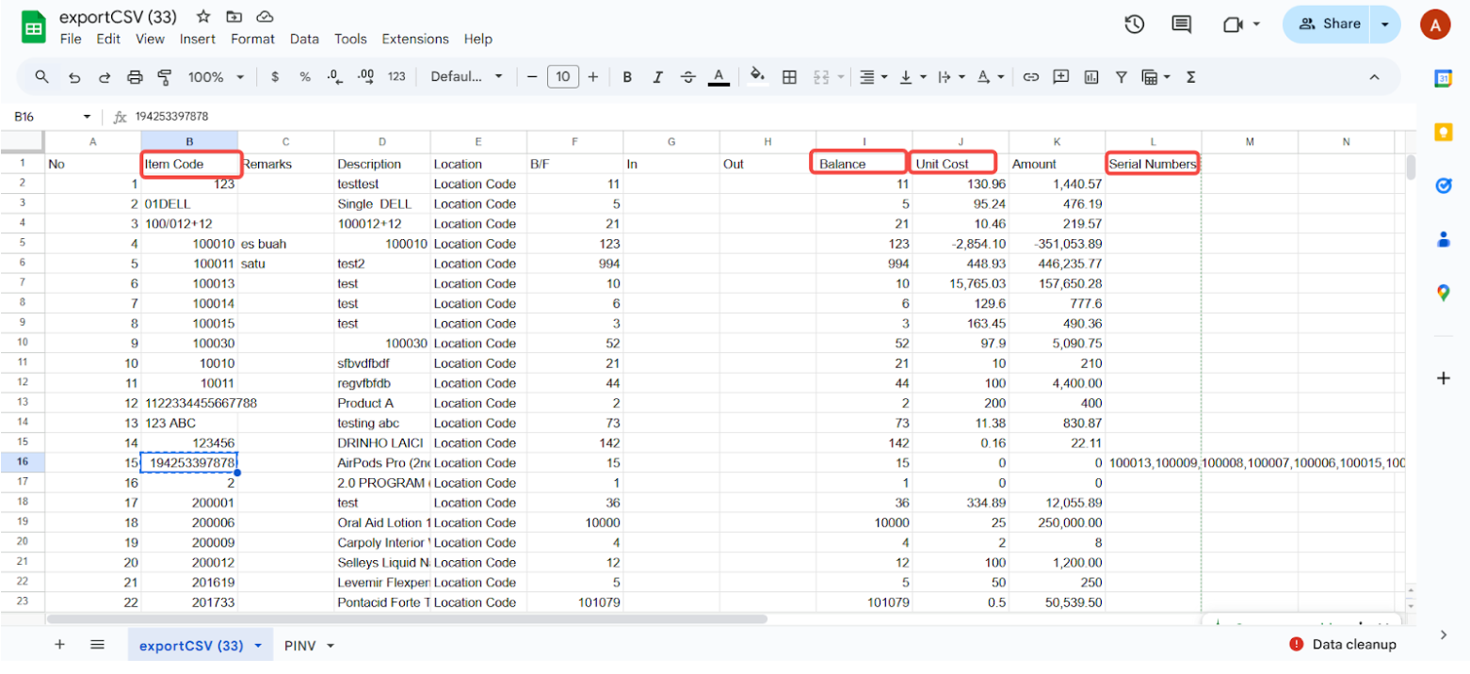Expand the exportCSV (33) sheet tab menu
1470x674 pixels.
coord(258,646)
